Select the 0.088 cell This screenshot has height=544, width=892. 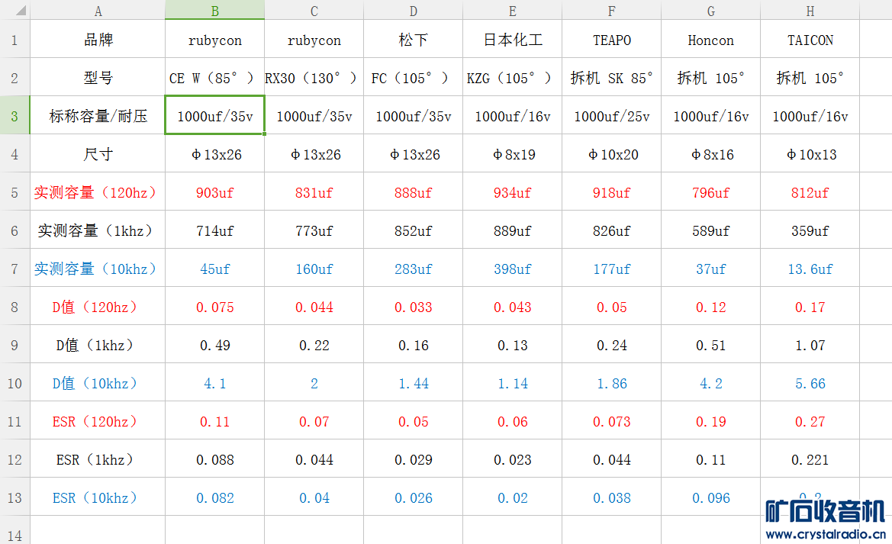click(214, 459)
